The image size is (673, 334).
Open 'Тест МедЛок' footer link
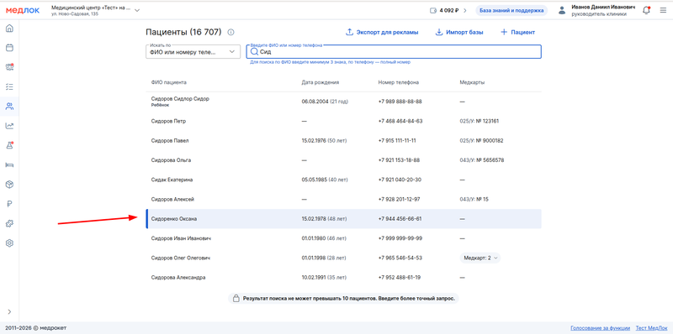pos(651,328)
